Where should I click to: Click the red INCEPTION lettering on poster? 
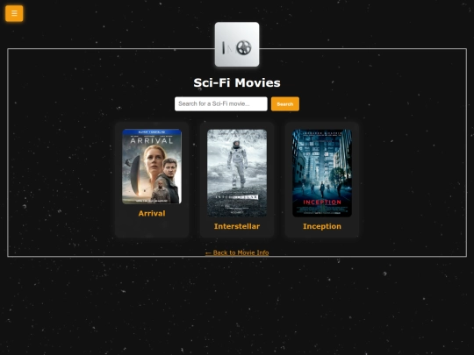click(x=322, y=202)
